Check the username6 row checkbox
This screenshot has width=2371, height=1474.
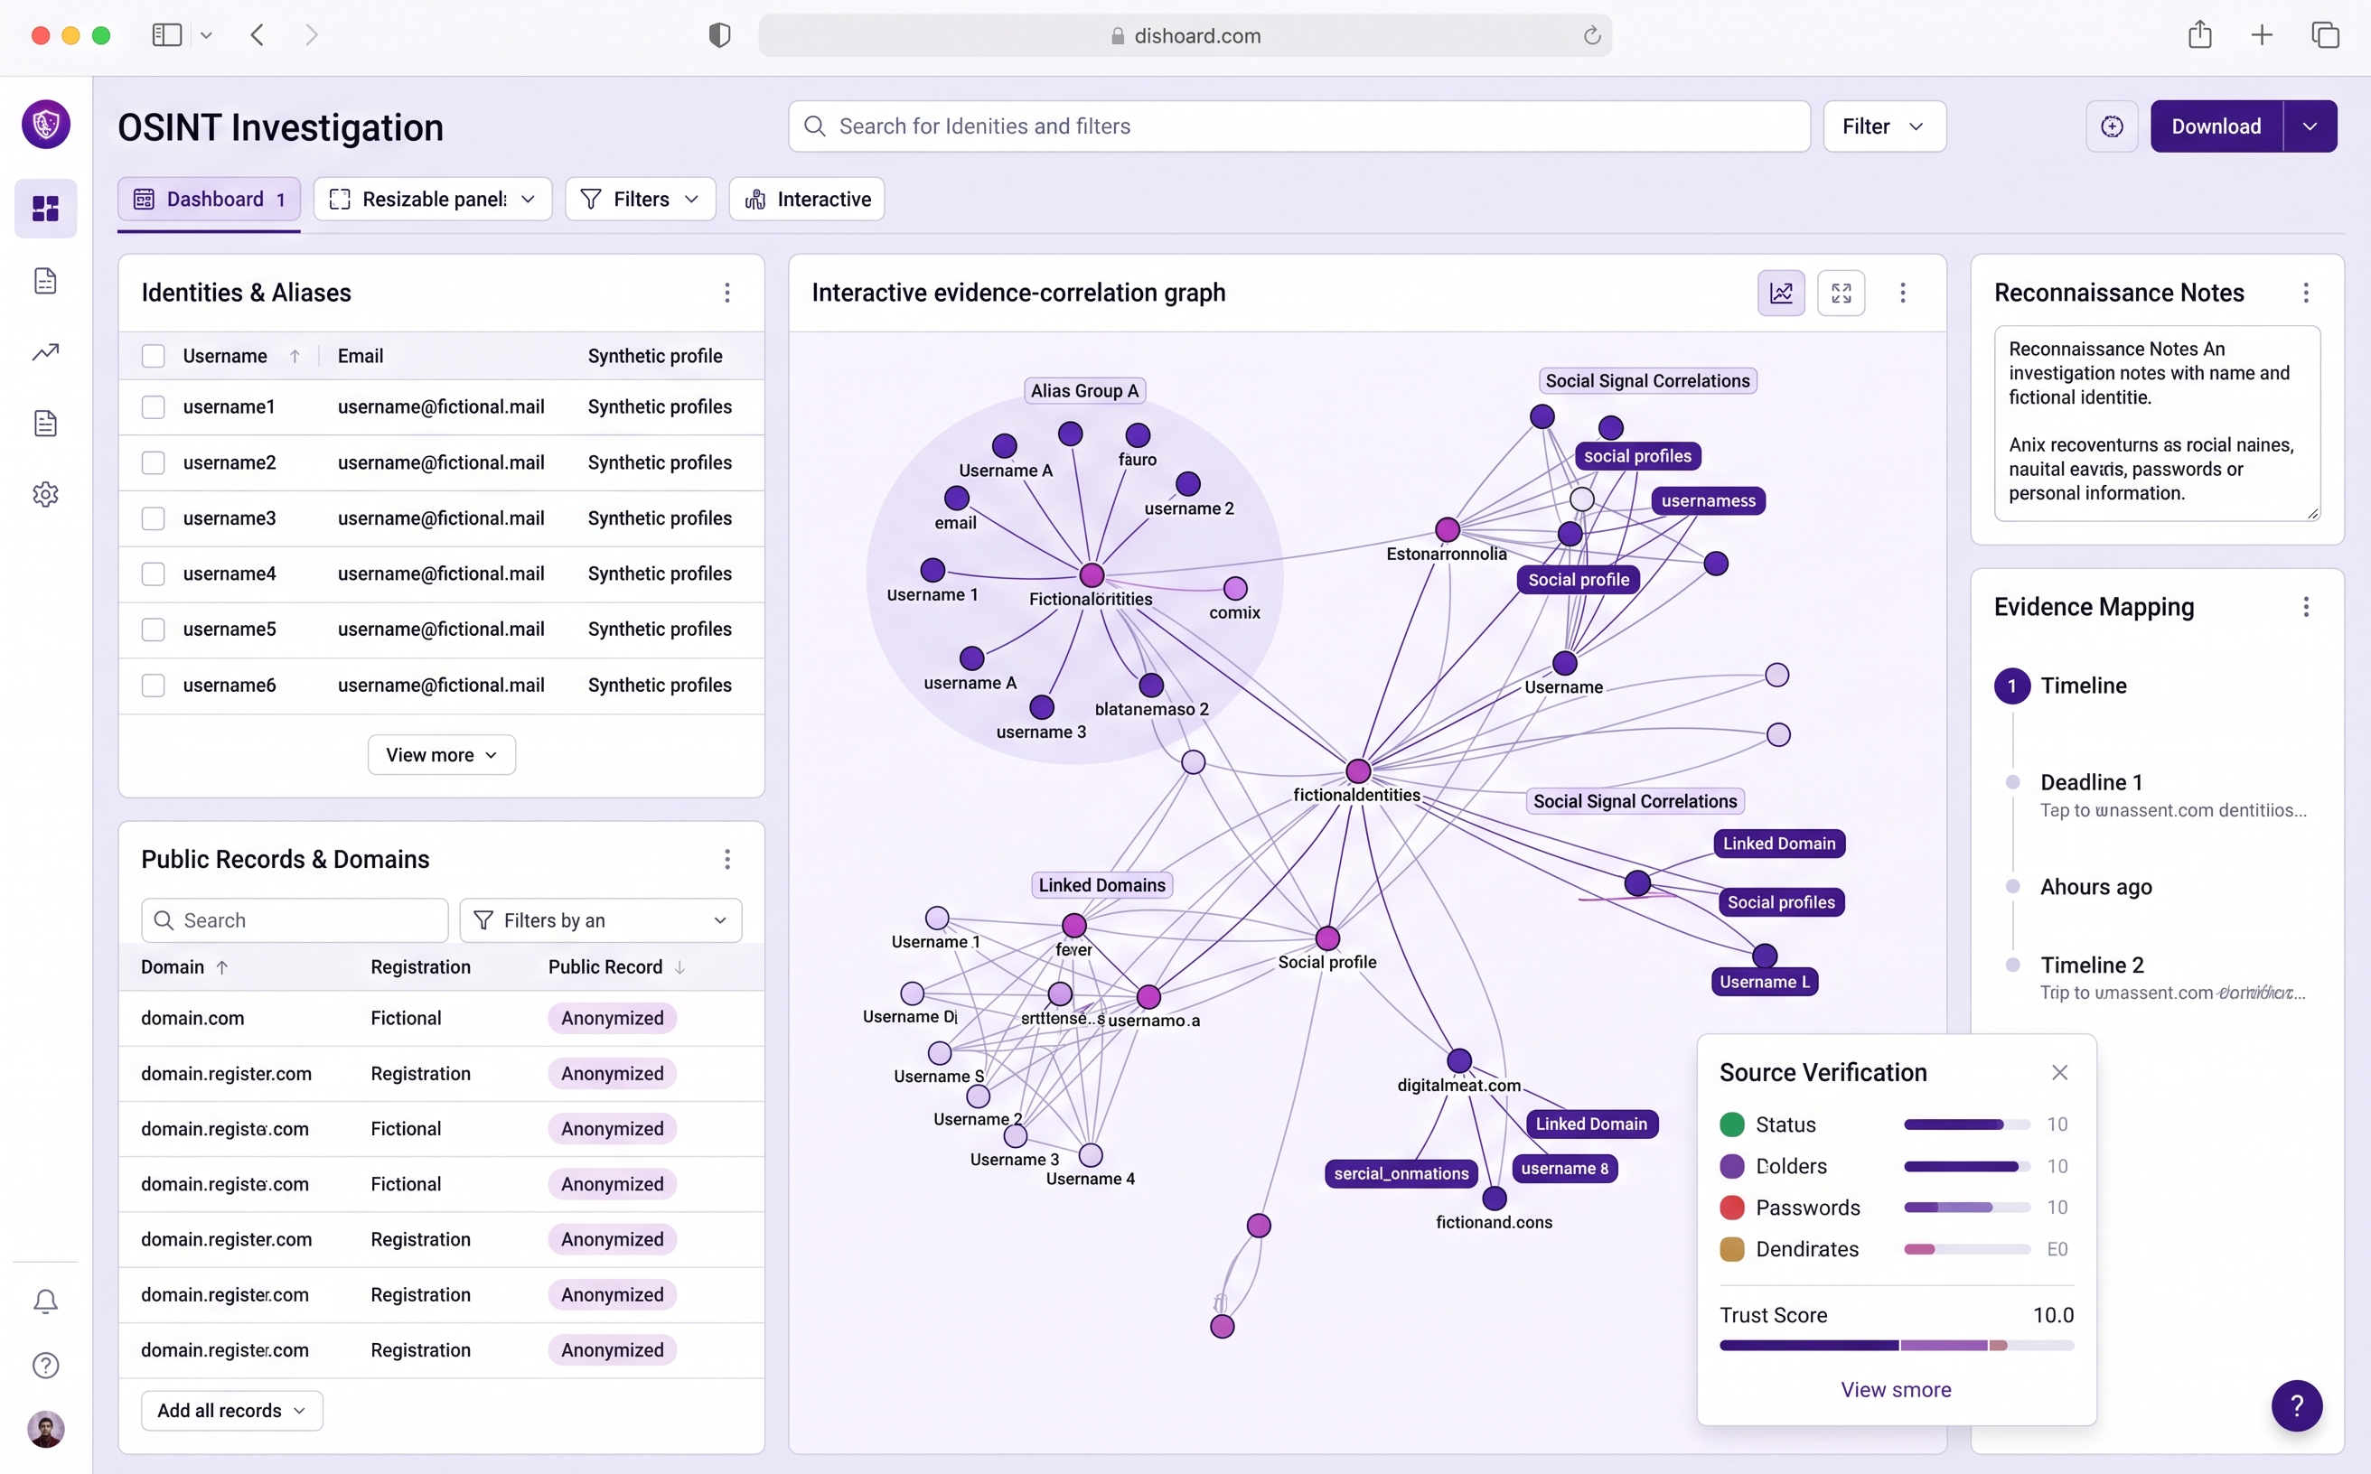(x=153, y=686)
